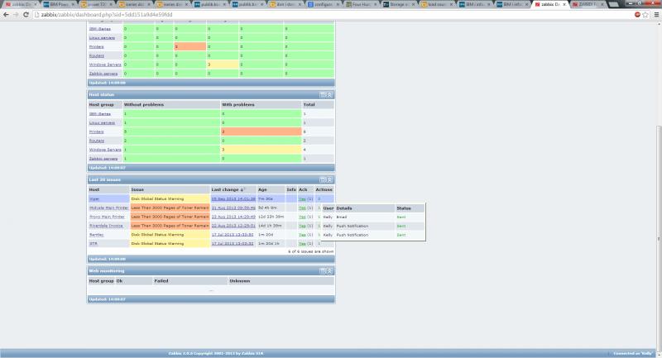Open the Chrome menu hamburger icon
Screen dimensions: 662x358
coord(656,14)
